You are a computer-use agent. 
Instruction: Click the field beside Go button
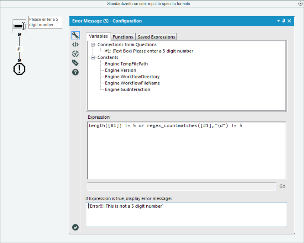click(182, 186)
